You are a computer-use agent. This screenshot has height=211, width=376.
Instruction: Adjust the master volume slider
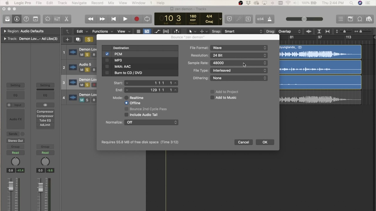pyautogui.click(x=304, y=19)
